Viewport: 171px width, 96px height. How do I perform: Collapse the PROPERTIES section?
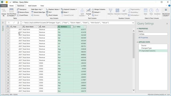coord(137,29)
